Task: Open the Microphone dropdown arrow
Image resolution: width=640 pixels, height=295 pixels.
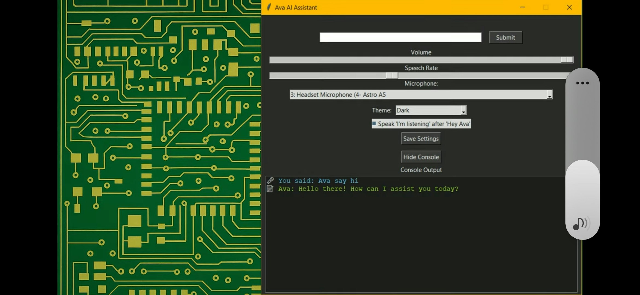Action: point(550,95)
